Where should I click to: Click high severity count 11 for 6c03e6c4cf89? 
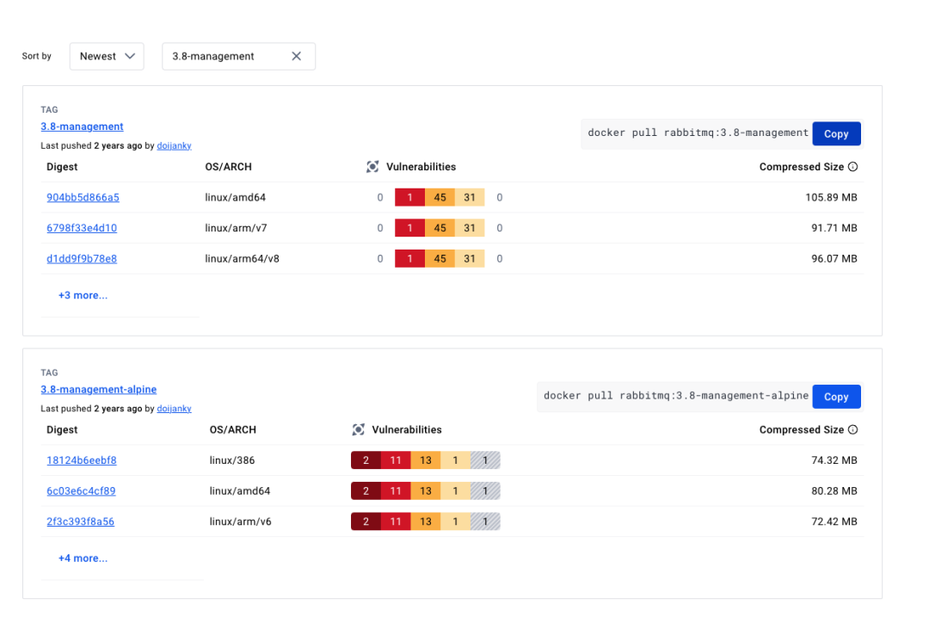pos(396,491)
